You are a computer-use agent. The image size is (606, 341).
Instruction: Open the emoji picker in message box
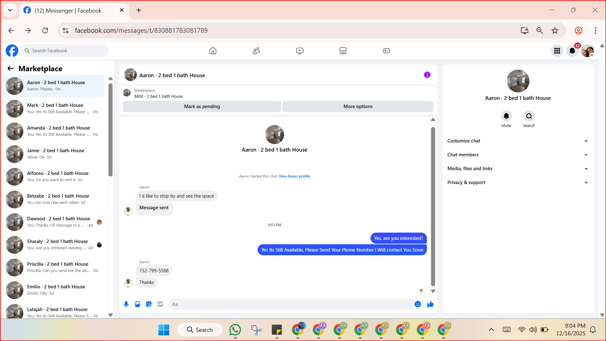418,304
